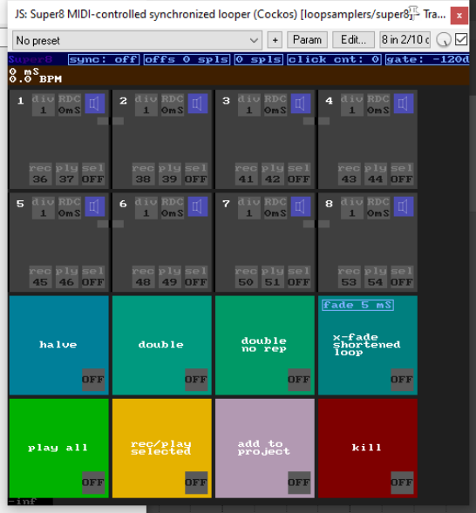Image resolution: width=476 pixels, height=513 pixels.
Task: Click the offs 0 spls field
Action: pyautogui.click(x=187, y=59)
